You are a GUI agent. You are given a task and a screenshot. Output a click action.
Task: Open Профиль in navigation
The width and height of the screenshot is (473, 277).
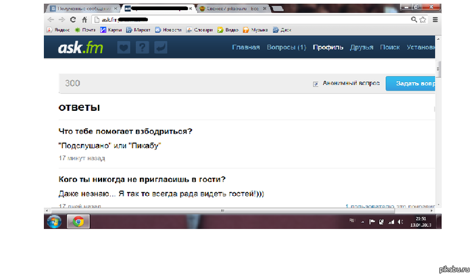(328, 47)
